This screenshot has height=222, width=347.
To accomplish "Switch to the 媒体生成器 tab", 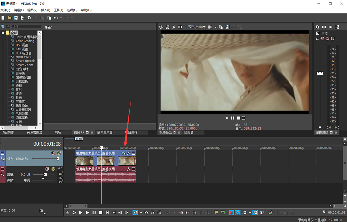I will 105,133.
